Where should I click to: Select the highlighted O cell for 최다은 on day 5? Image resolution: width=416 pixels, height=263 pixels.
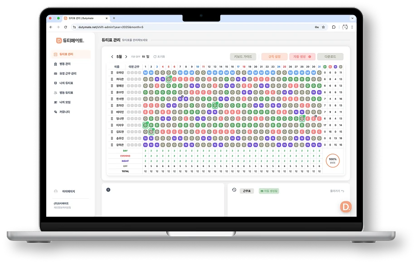click(169, 79)
